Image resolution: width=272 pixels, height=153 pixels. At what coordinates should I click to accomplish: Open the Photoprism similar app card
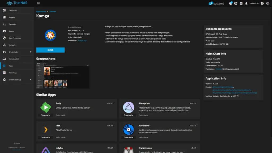tap(159, 109)
